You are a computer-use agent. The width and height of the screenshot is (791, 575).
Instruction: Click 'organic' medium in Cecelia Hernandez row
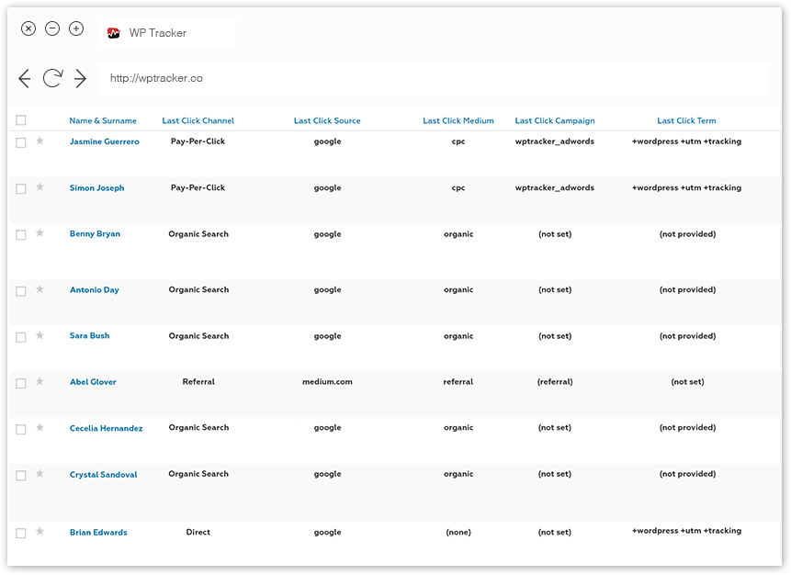pos(458,428)
